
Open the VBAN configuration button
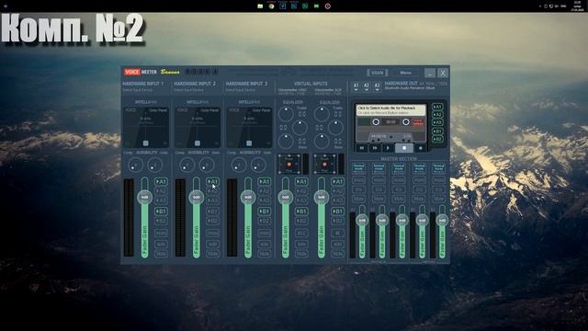pyautogui.click(x=378, y=73)
